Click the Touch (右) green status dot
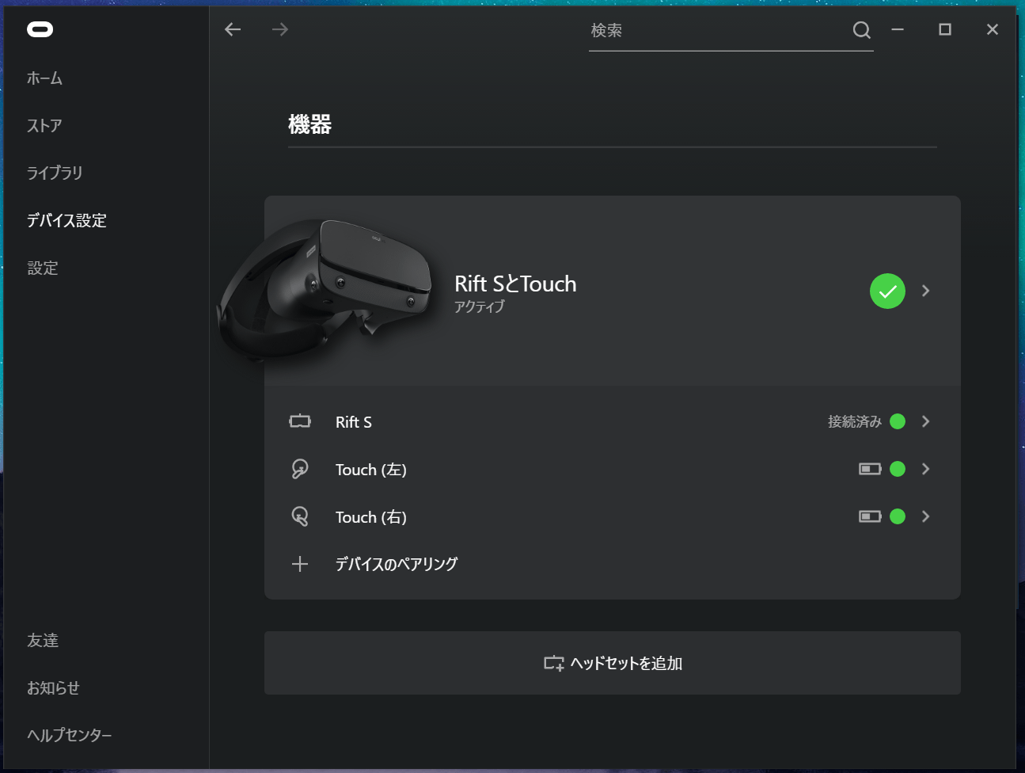The image size is (1025, 773). 898,516
